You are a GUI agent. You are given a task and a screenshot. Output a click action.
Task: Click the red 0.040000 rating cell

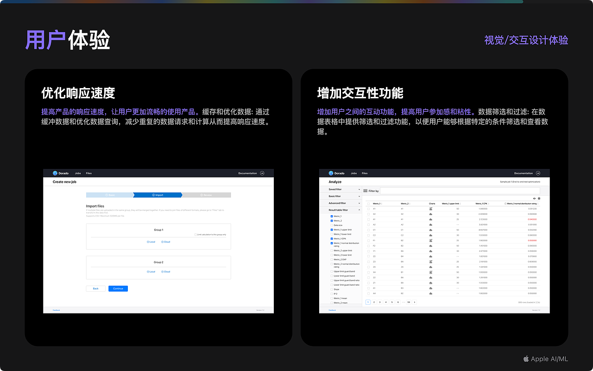click(532, 219)
